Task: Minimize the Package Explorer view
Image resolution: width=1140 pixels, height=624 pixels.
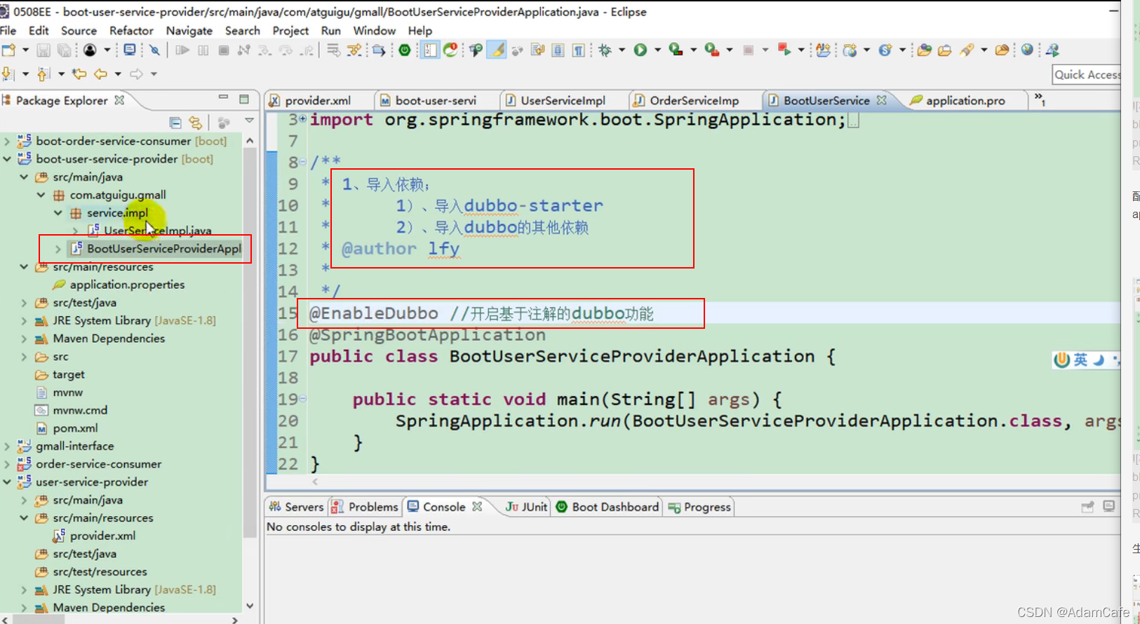Action: pyautogui.click(x=223, y=98)
